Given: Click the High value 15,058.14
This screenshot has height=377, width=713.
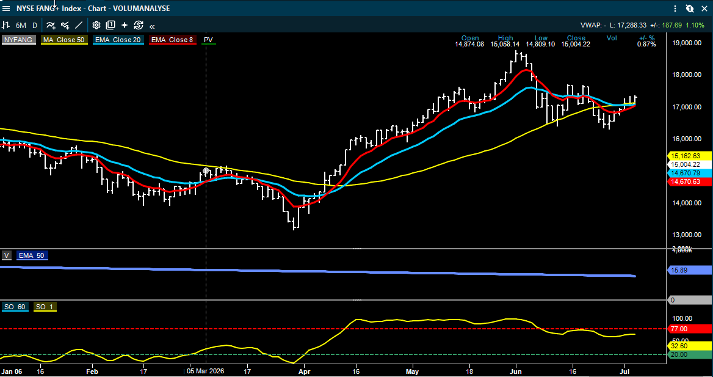Looking at the screenshot, I should pyautogui.click(x=505, y=44).
